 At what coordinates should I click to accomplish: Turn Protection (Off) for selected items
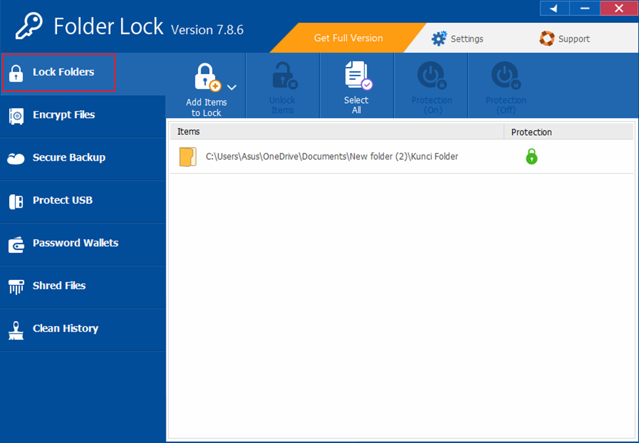(506, 86)
